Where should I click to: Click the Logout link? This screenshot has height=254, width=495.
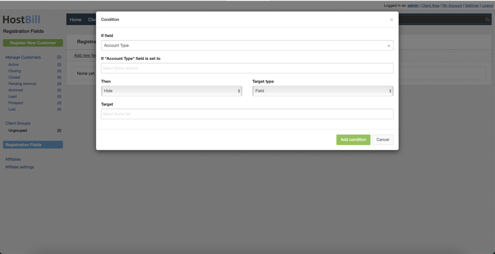[487, 6]
